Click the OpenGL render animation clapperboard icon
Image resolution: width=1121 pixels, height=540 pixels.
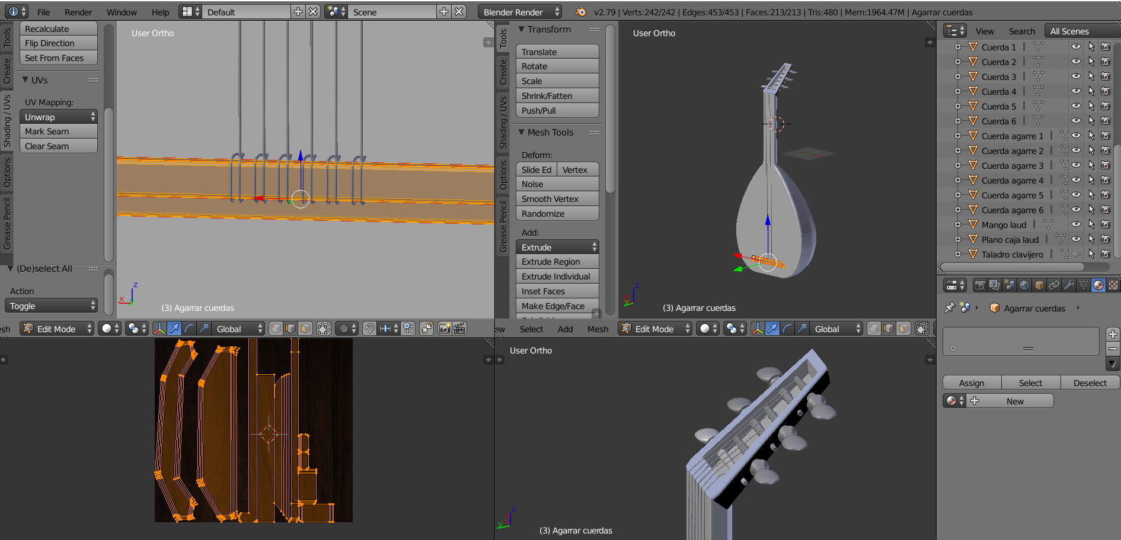point(459,329)
